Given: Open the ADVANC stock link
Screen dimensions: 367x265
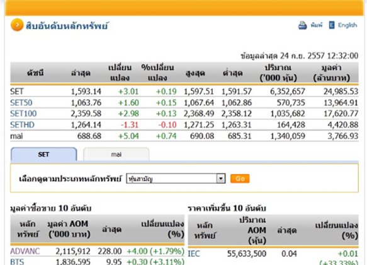Looking at the screenshot, I should click(x=25, y=251).
